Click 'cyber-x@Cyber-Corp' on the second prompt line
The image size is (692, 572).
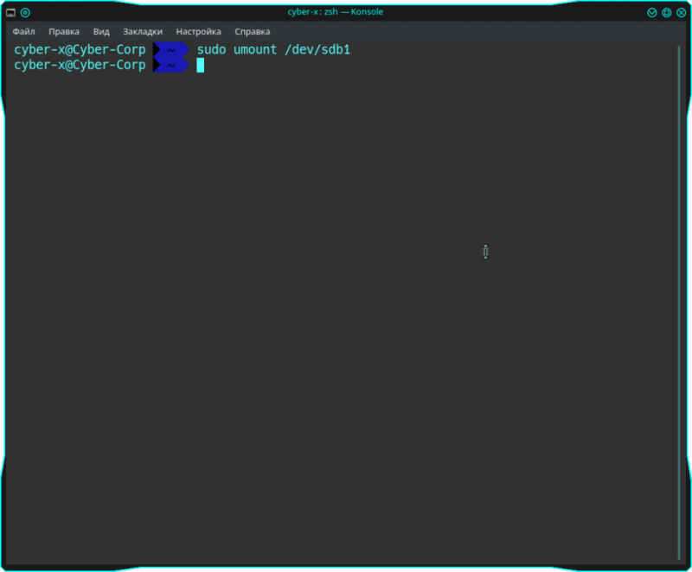pos(80,65)
